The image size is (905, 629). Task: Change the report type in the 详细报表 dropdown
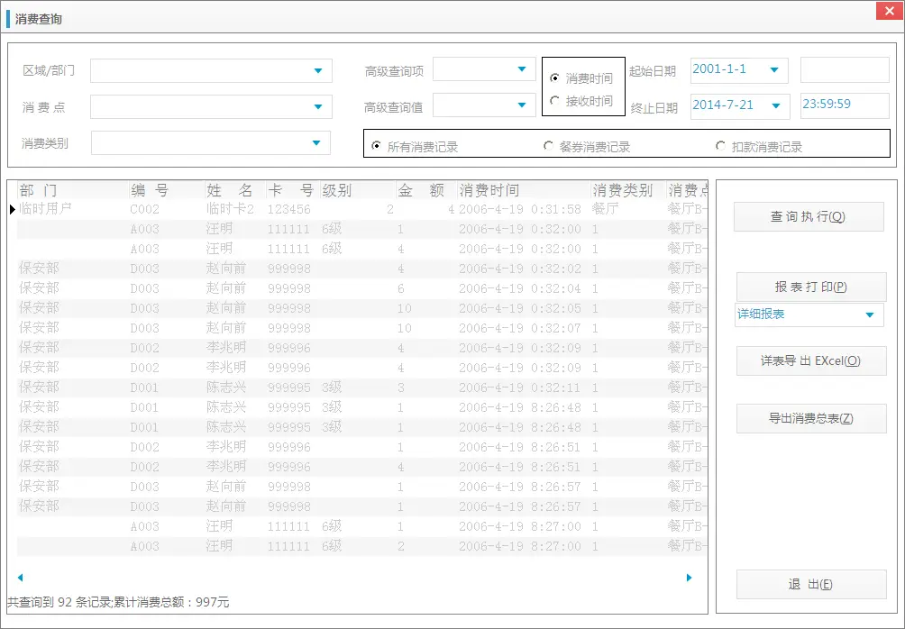pos(869,316)
